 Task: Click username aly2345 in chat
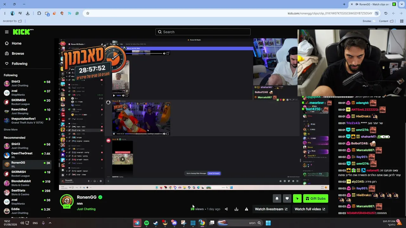358,182
